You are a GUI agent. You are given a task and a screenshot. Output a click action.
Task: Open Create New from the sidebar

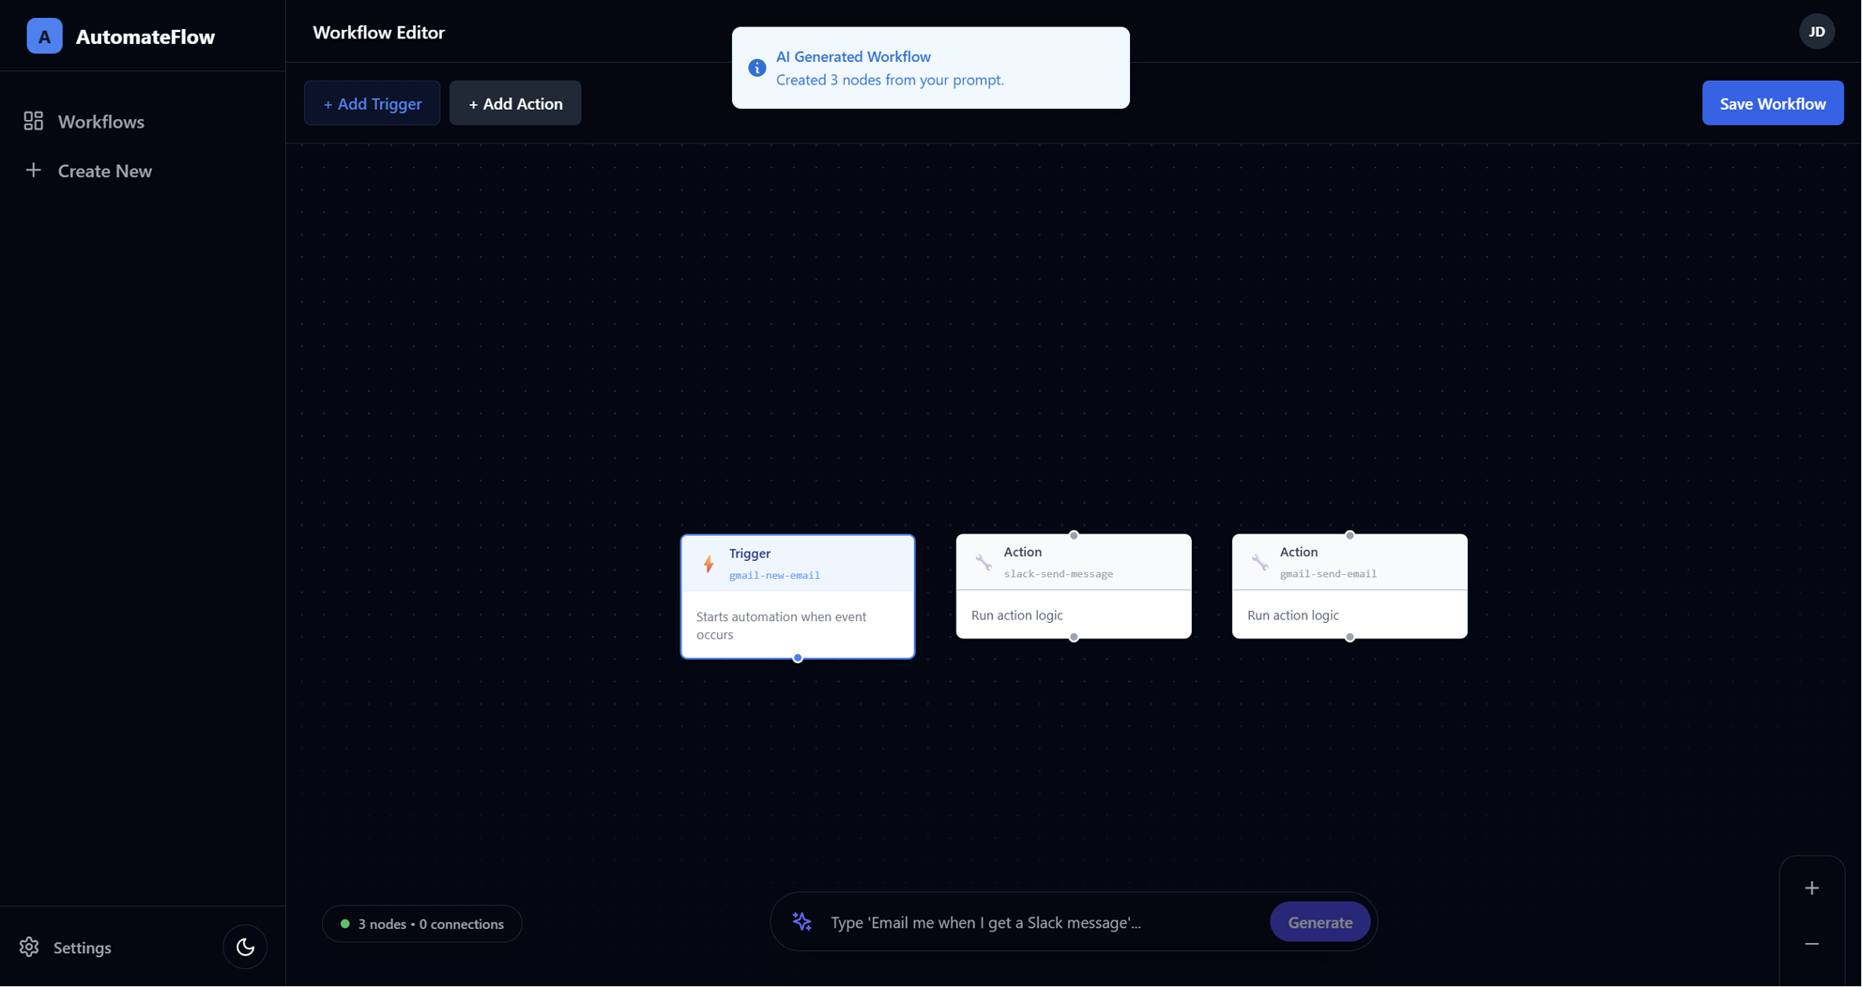pos(104,171)
